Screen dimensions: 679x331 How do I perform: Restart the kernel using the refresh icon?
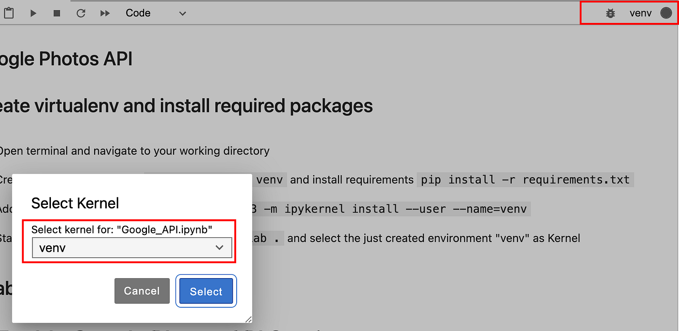(81, 13)
